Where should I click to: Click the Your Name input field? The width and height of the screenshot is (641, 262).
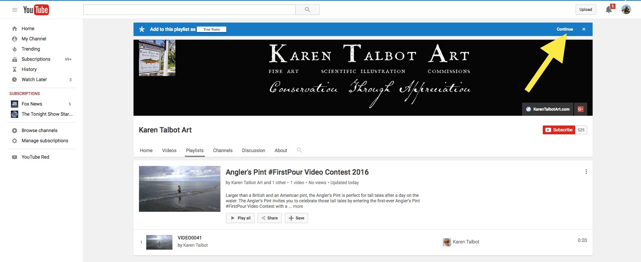pyautogui.click(x=212, y=29)
